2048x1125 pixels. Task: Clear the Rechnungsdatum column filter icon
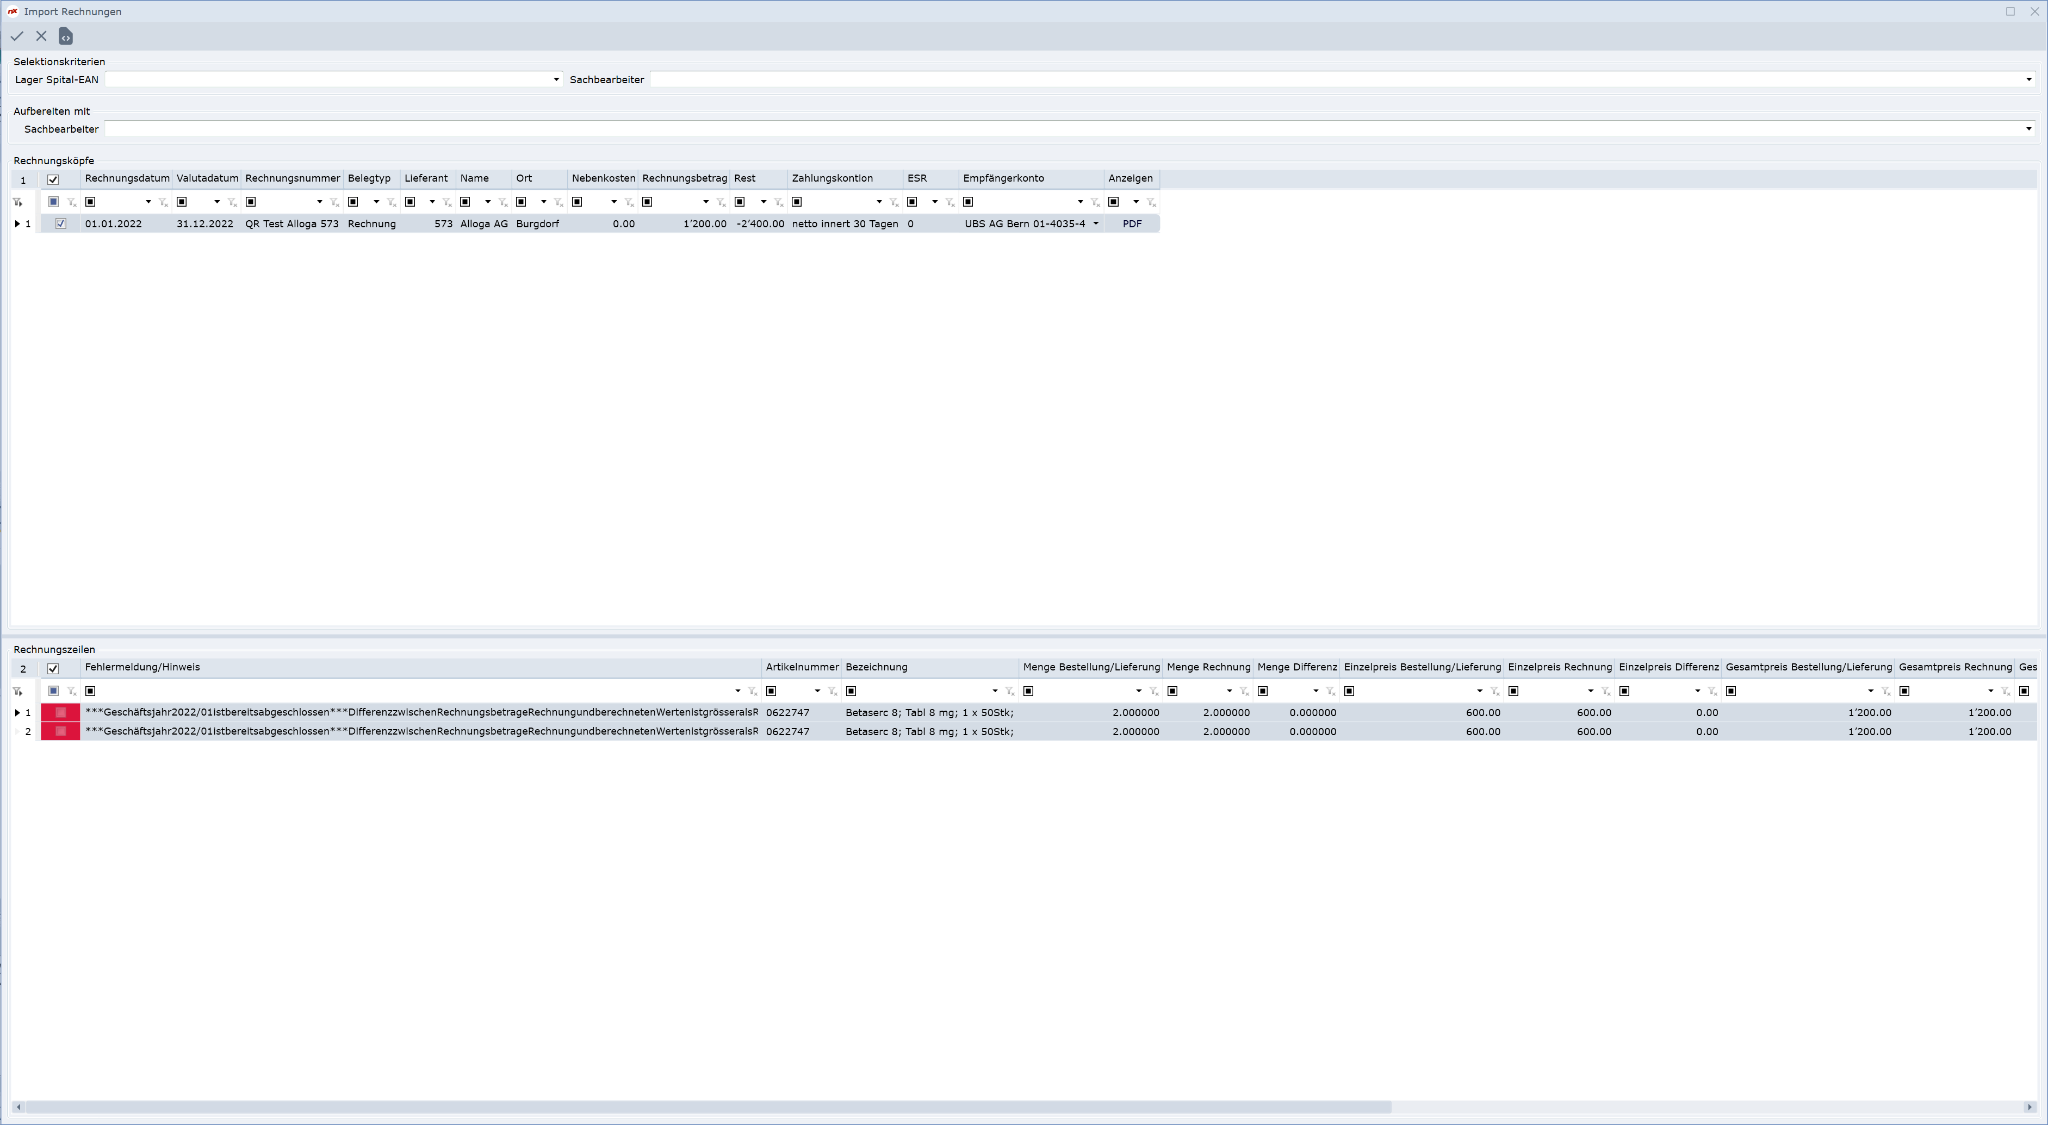pyautogui.click(x=163, y=202)
